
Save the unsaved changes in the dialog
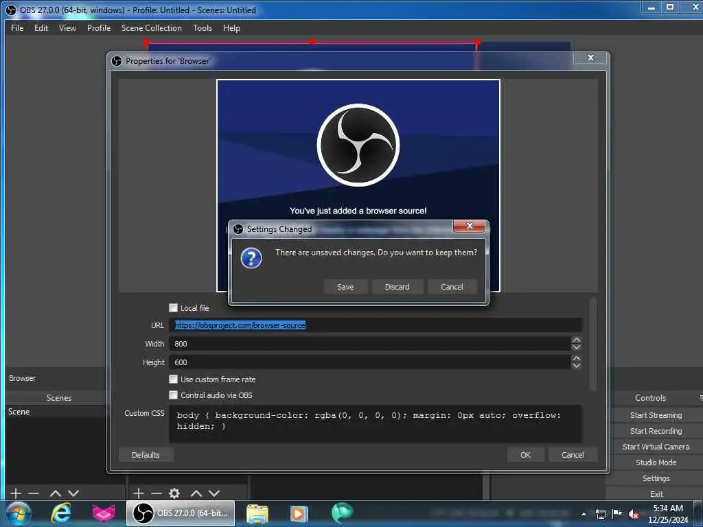tap(345, 287)
